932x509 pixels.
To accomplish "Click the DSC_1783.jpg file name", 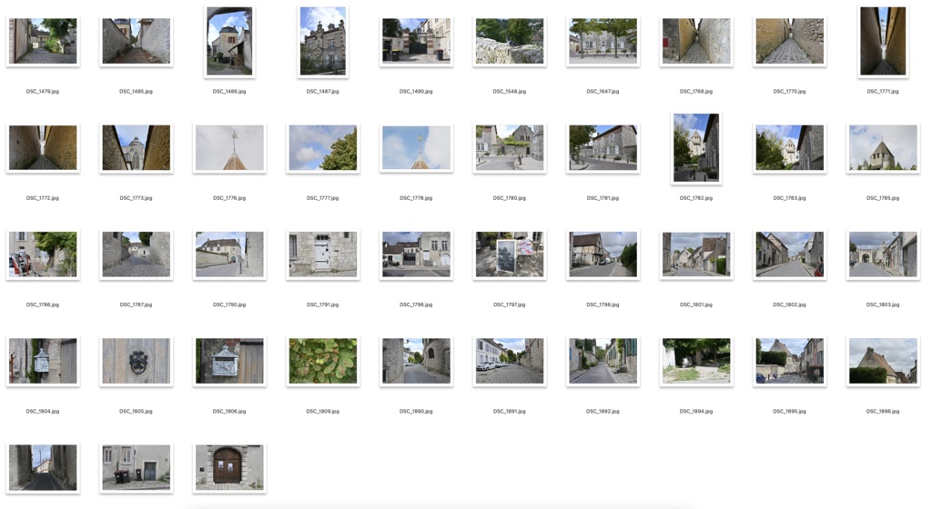I will tap(789, 198).
